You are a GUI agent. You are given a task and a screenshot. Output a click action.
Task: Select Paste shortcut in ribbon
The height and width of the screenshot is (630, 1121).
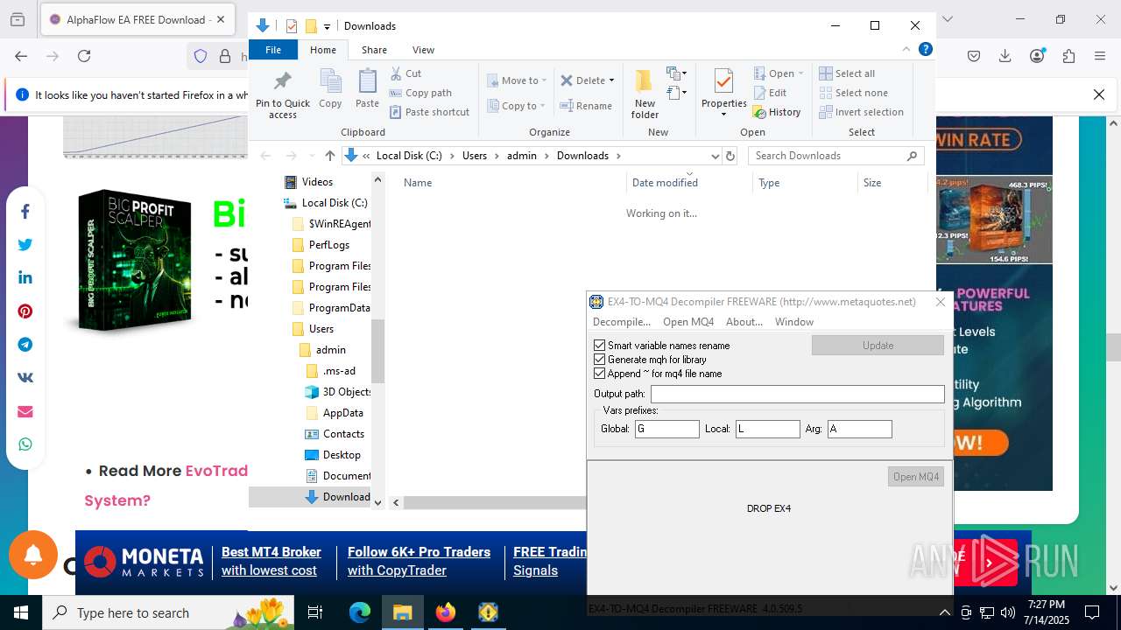pyautogui.click(x=429, y=112)
